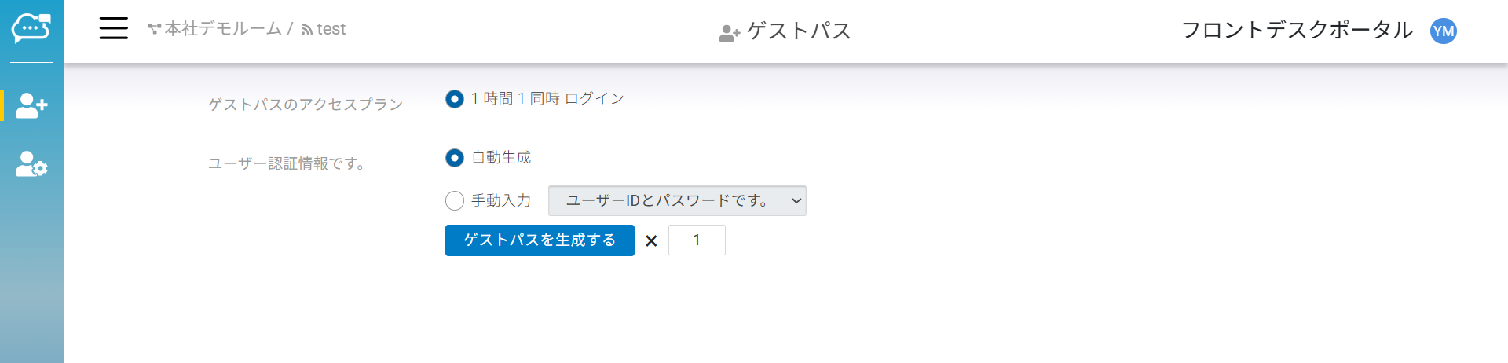The height and width of the screenshot is (363, 1508).
Task: Select the 1時間 1同時 ログイン plan radio
Action: point(455,99)
